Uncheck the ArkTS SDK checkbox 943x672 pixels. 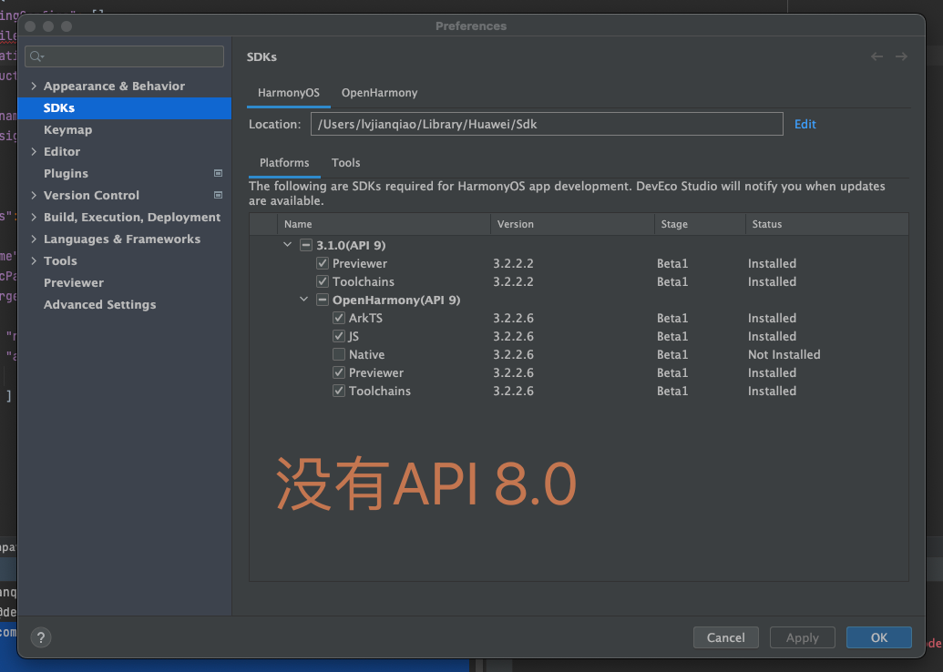click(x=339, y=318)
